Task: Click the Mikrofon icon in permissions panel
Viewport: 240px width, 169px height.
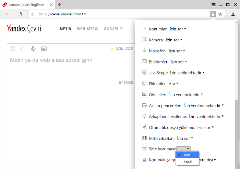Action: [144, 50]
